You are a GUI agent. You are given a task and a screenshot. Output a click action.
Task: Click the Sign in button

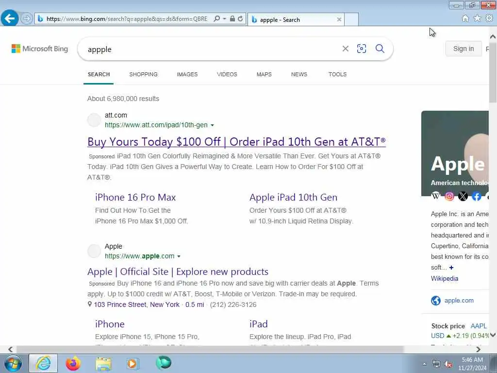point(464,49)
